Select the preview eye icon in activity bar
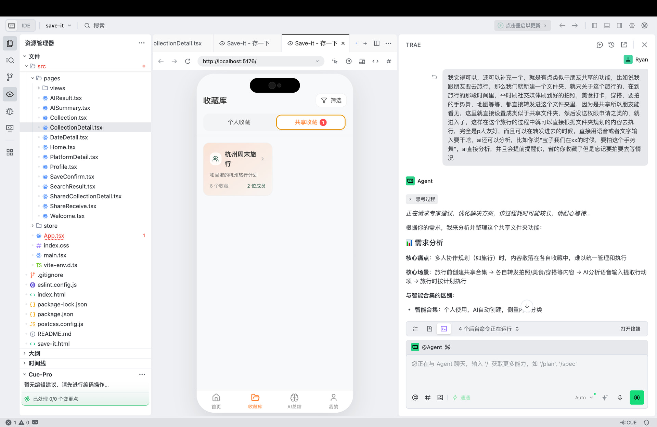Viewport: 657px width, 427px height. pyautogui.click(x=10, y=94)
